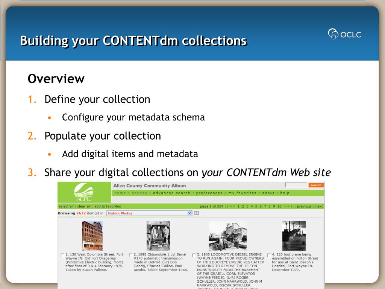
Task: Open the 220 foot crane thumbnail
Action: pos(294,236)
